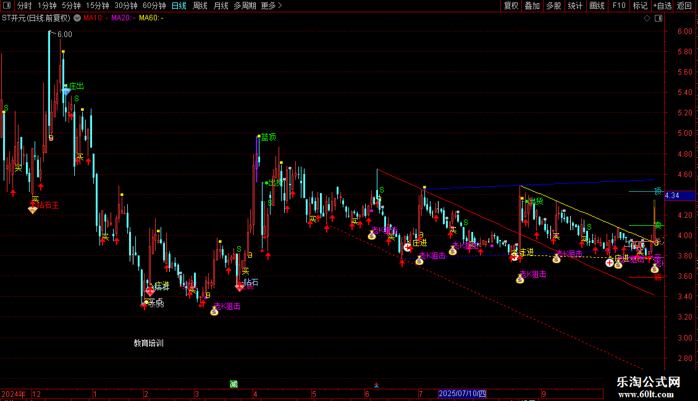This screenshot has width=698, height=401.
Task: Click the 叠加 overlay button
Action: 532,6
